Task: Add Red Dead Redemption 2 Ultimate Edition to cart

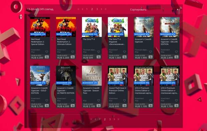Action: [72, 57]
